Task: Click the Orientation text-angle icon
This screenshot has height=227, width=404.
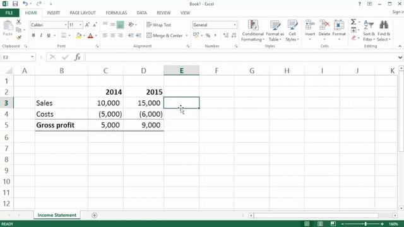Action: (x=131, y=25)
